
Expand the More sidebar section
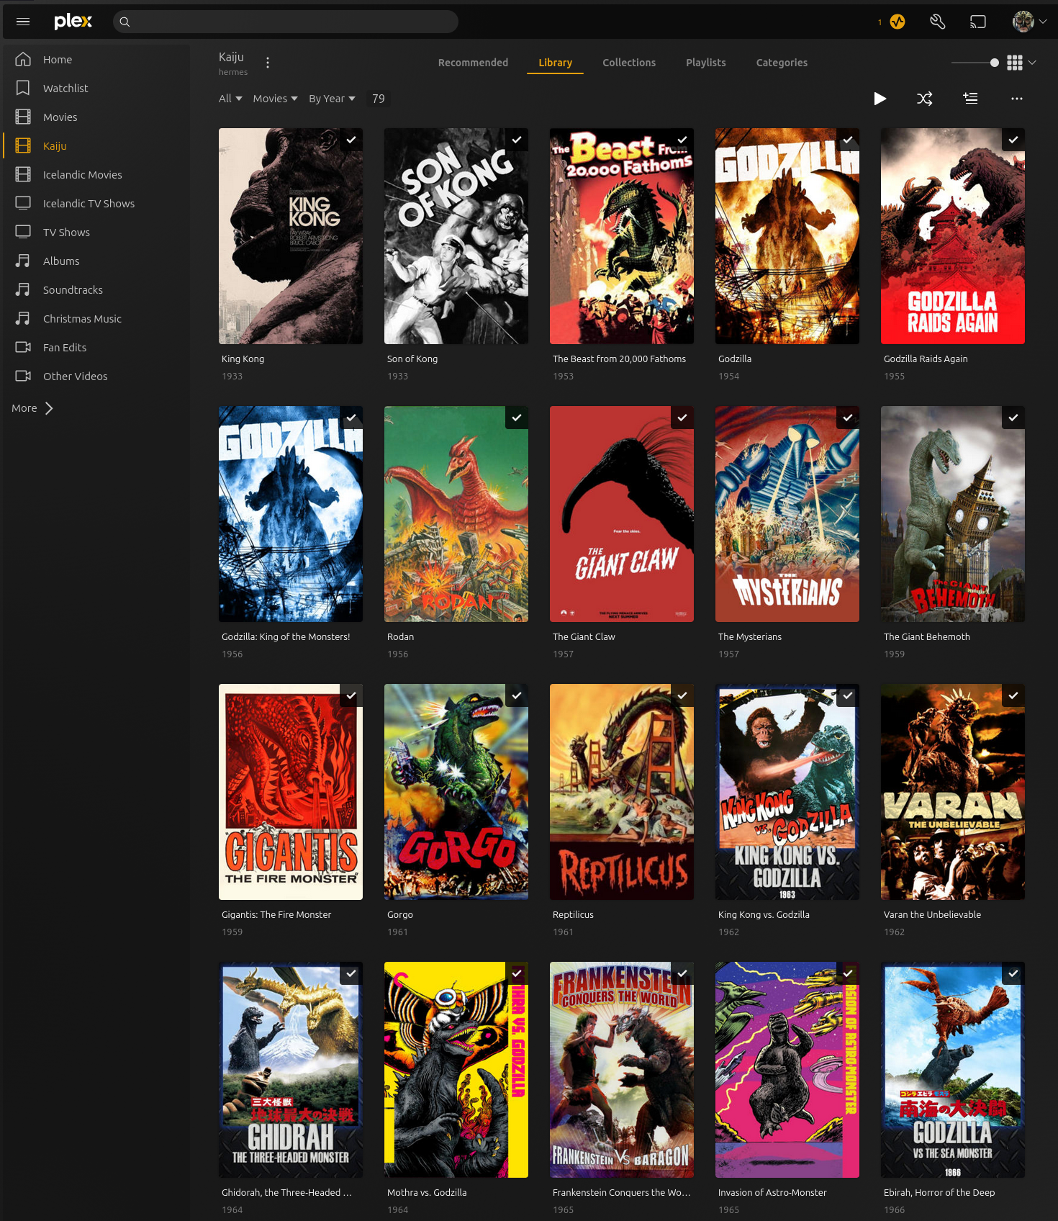click(32, 408)
